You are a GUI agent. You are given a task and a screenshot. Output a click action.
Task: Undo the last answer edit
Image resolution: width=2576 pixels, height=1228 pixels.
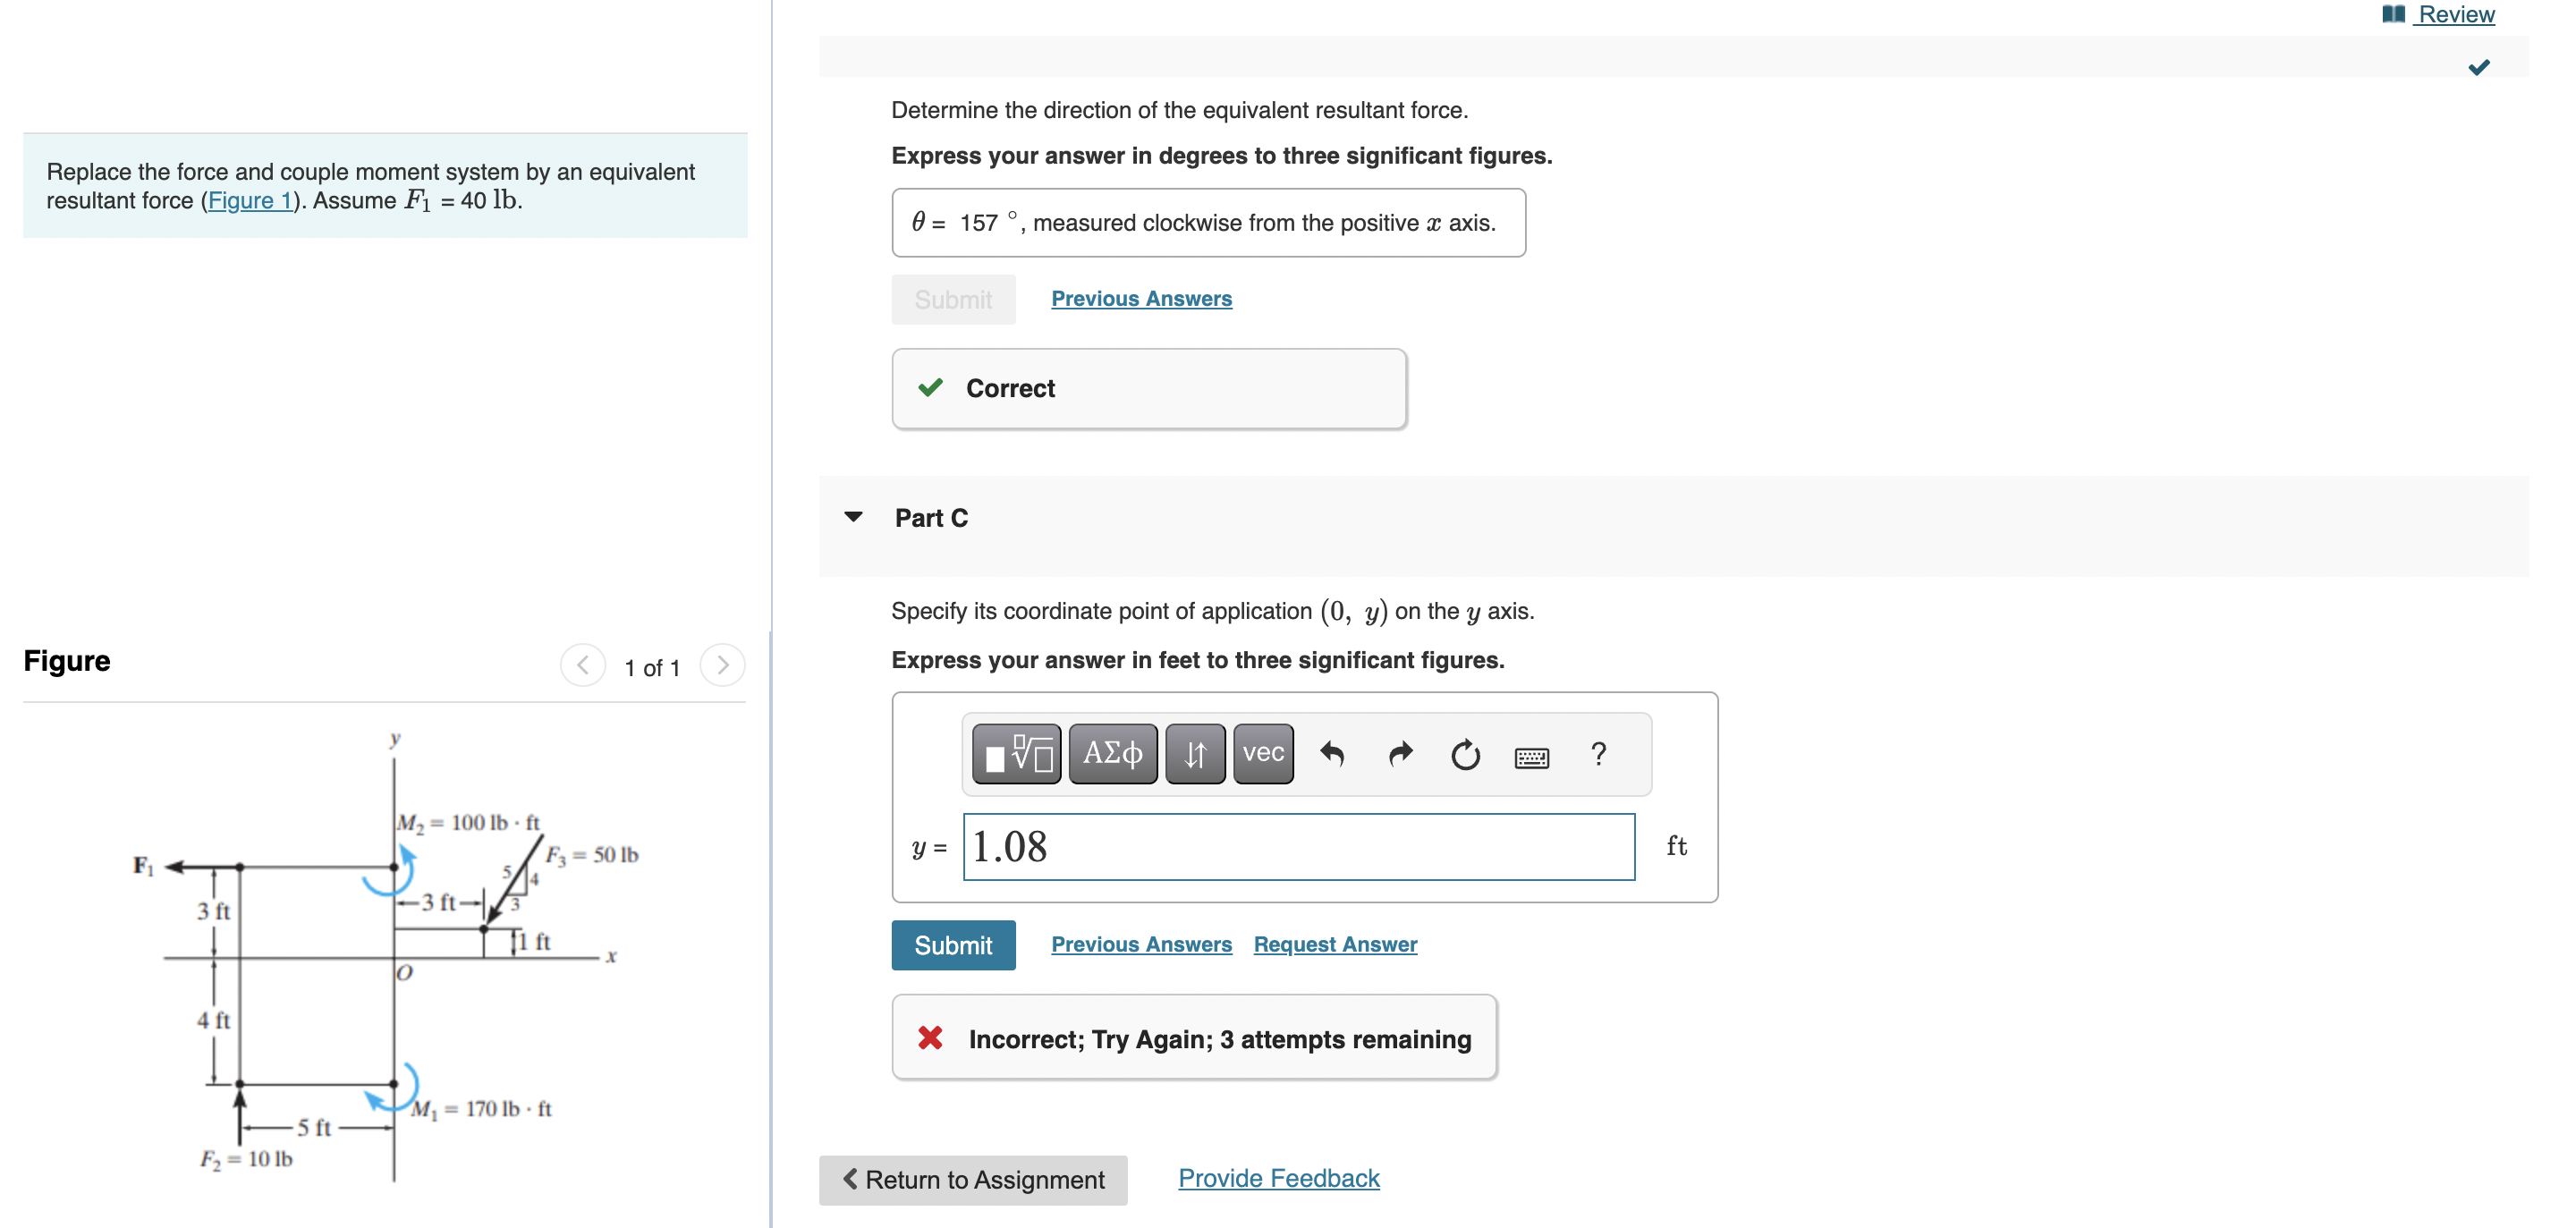(x=1331, y=754)
